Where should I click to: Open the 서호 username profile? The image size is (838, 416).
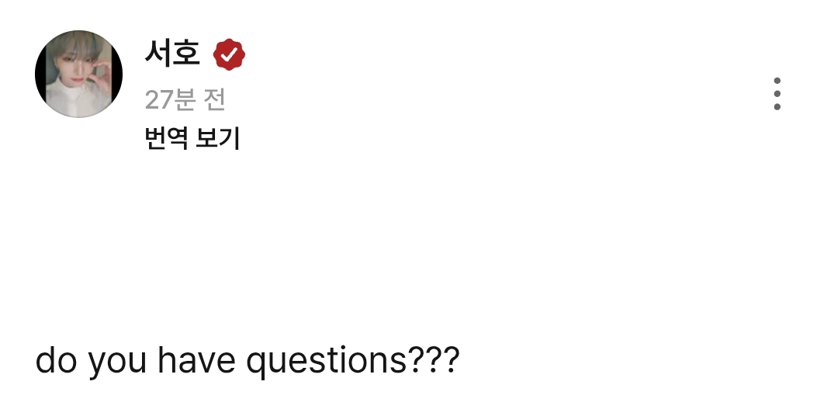click(172, 54)
